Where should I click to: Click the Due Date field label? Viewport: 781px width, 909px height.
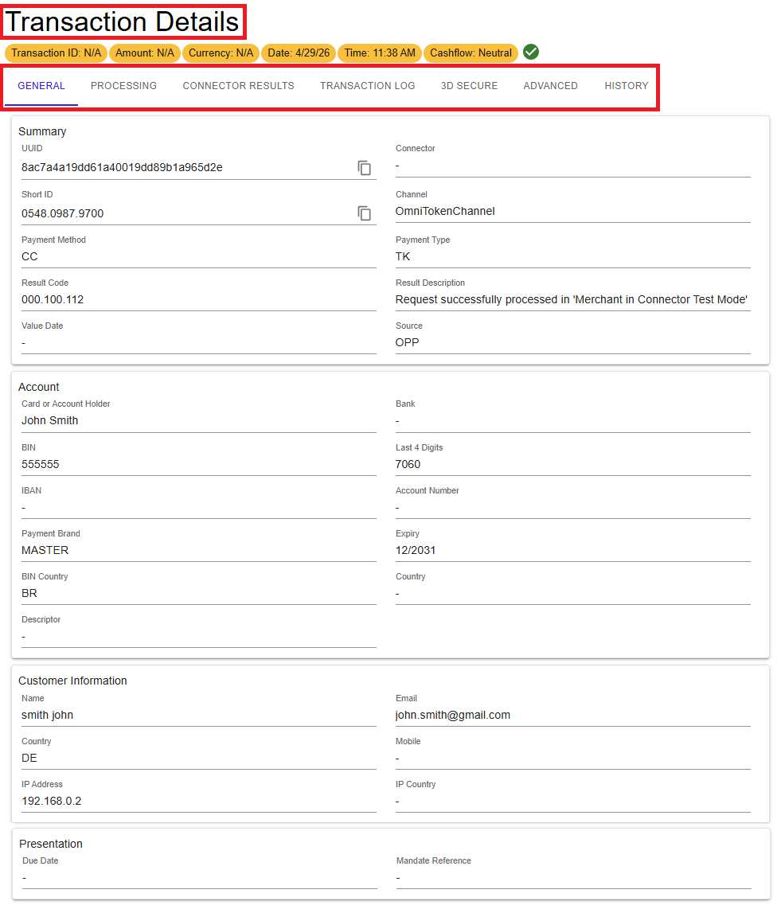tap(41, 860)
